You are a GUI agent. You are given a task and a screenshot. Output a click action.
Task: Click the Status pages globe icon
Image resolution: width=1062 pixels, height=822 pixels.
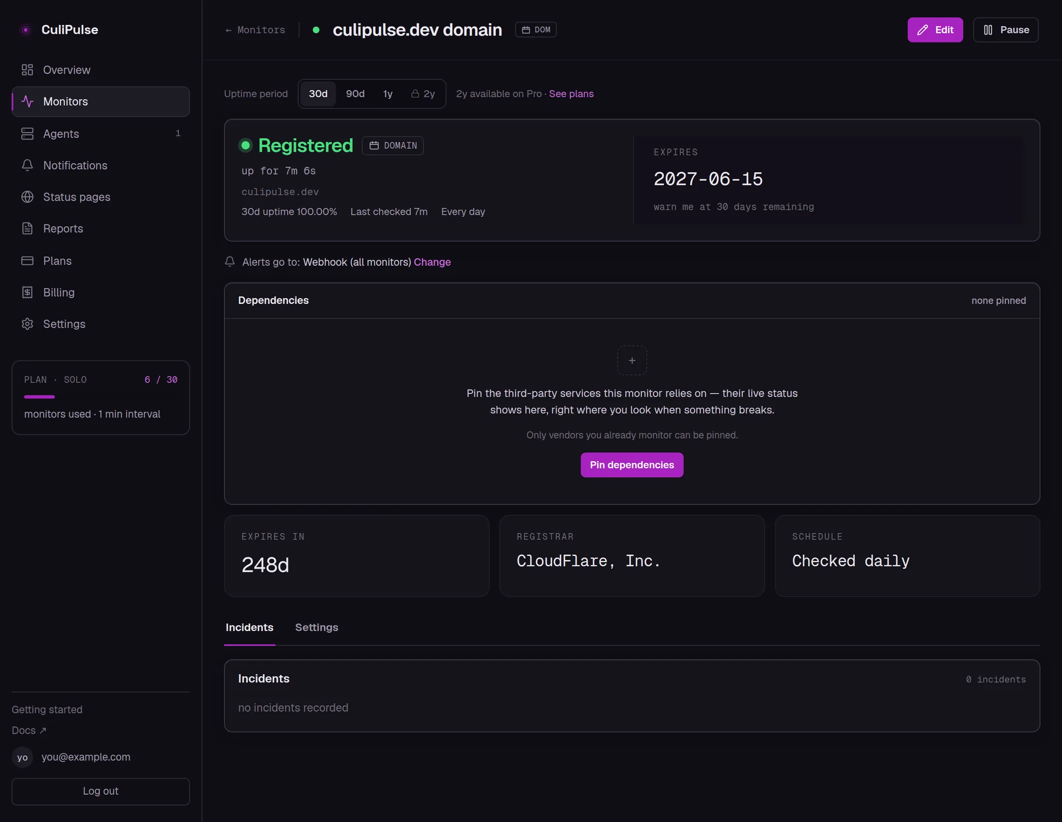(27, 196)
